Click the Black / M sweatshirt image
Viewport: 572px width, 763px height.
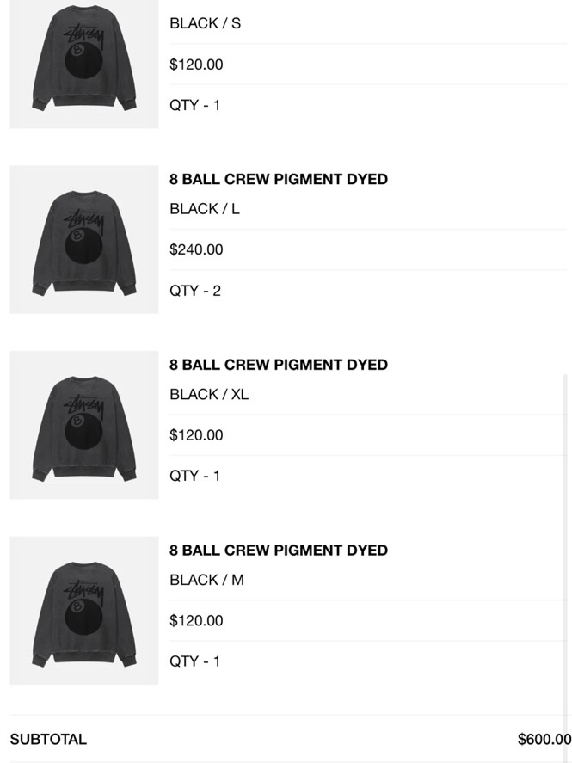pyautogui.click(x=83, y=611)
